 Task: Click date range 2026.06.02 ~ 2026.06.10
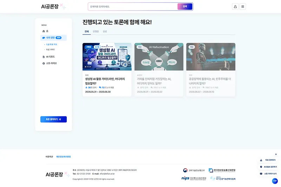[x=201, y=92]
